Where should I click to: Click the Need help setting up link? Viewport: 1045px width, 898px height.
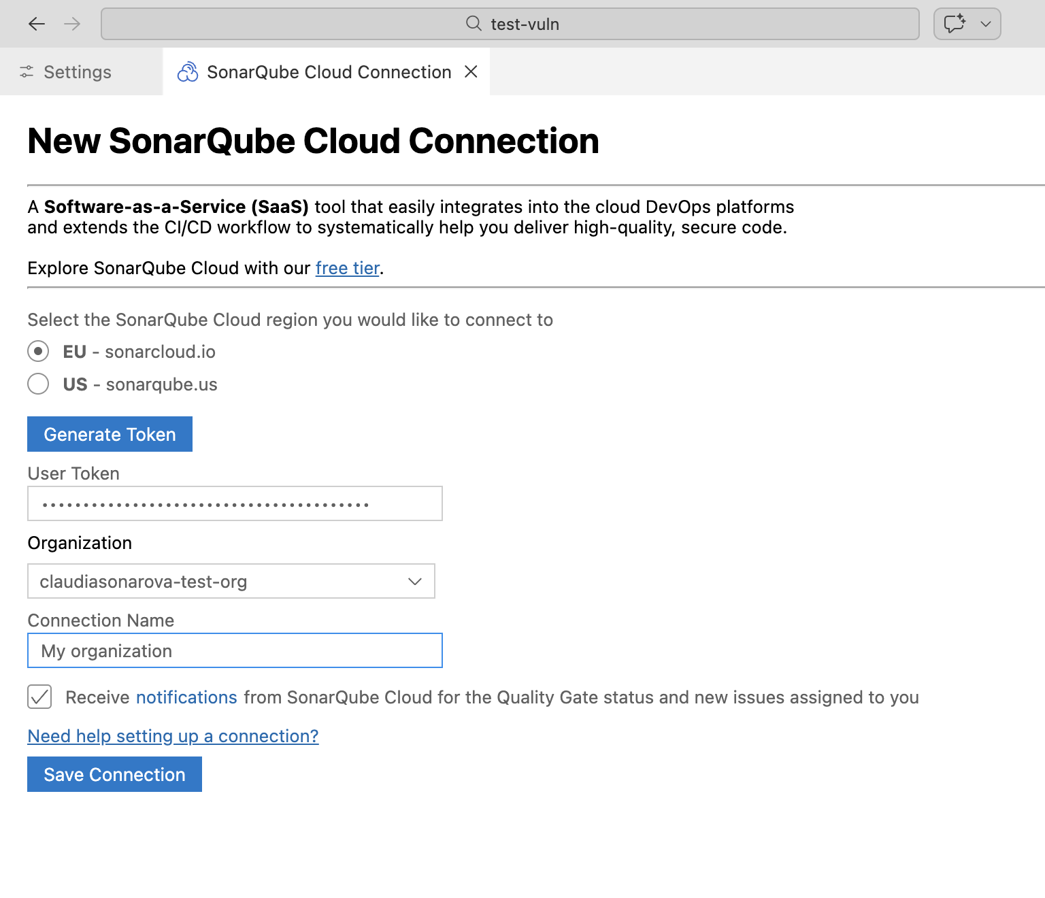click(173, 736)
